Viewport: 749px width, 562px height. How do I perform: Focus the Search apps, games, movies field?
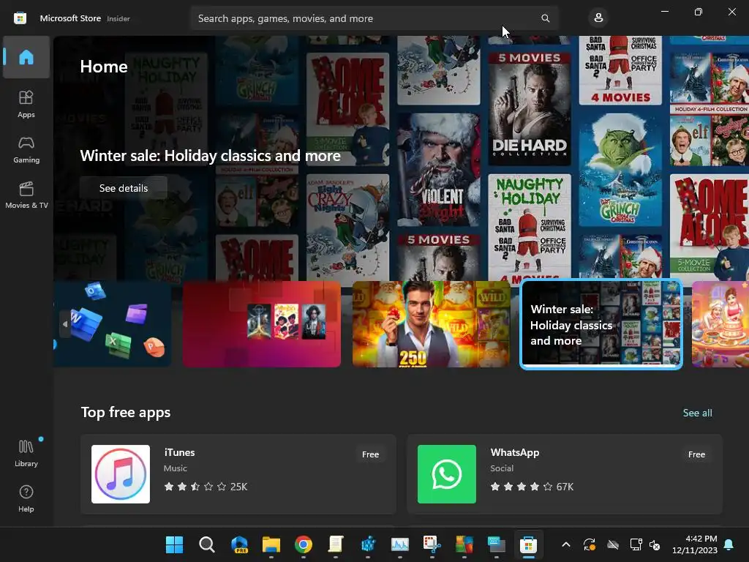pos(374,18)
